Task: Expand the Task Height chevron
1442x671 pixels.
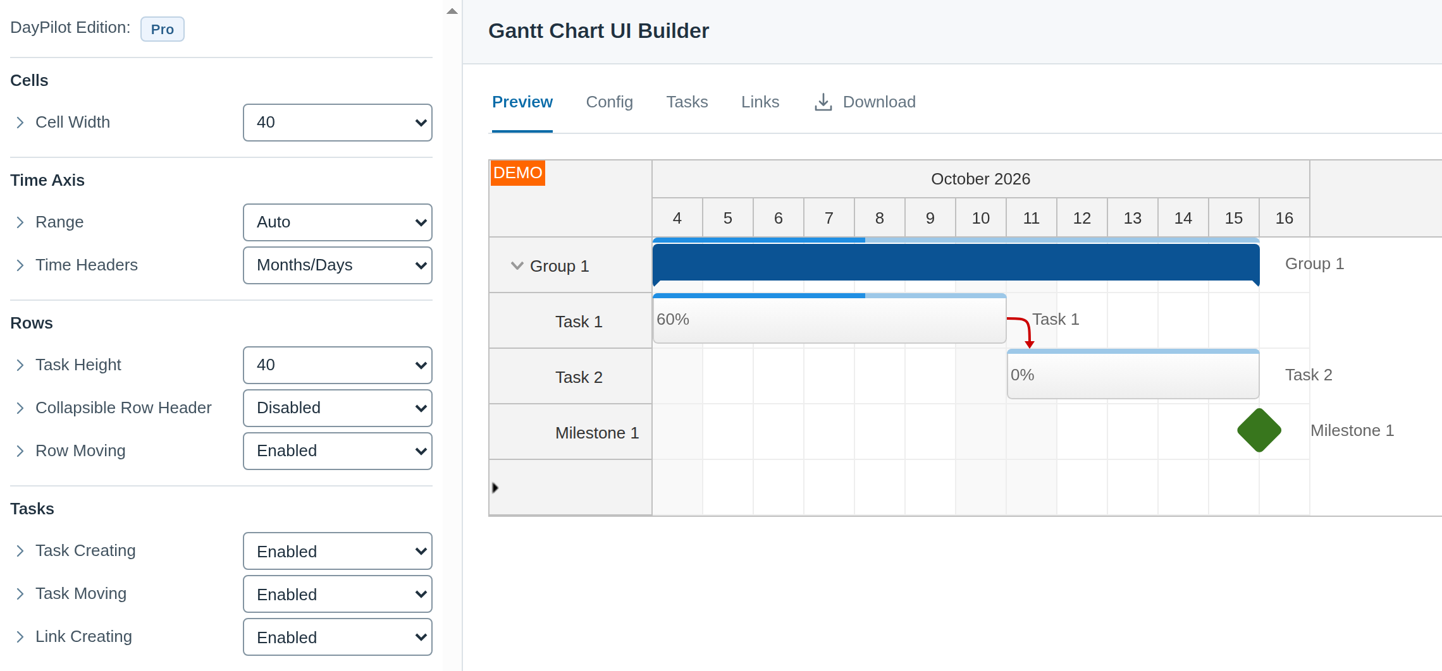Action: pyautogui.click(x=20, y=365)
